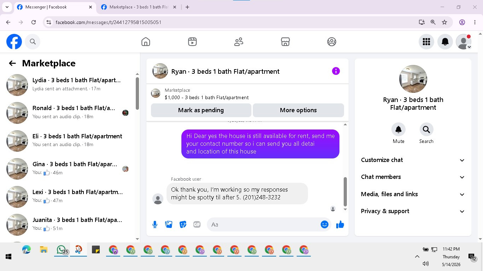Send a thumbs-up like in chat
The height and width of the screenshot is (271, 483).
[x=340, y=224]
